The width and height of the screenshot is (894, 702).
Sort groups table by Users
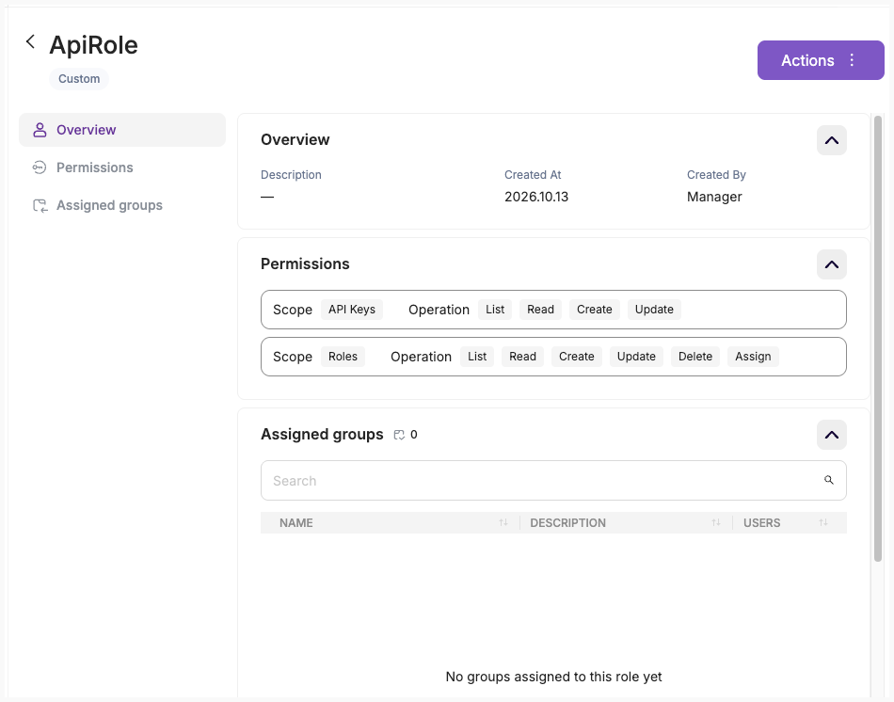823,522
